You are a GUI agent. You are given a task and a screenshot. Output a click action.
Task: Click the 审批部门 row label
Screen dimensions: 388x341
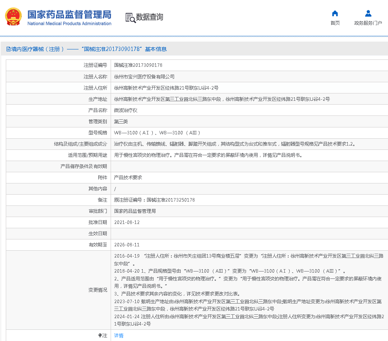point(98,211)
